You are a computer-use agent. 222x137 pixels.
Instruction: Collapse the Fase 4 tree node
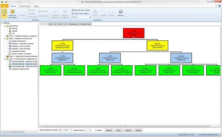pos(5,59)
